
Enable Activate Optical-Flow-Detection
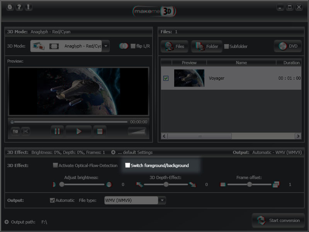pos(55,165)
